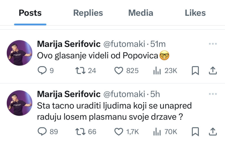Share the Popovica glasanje post
Image resolution: width=225 pixels, height=141 pixels.
click(212, 71)
